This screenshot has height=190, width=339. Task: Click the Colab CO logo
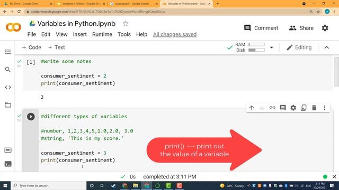tap(13, 27)
